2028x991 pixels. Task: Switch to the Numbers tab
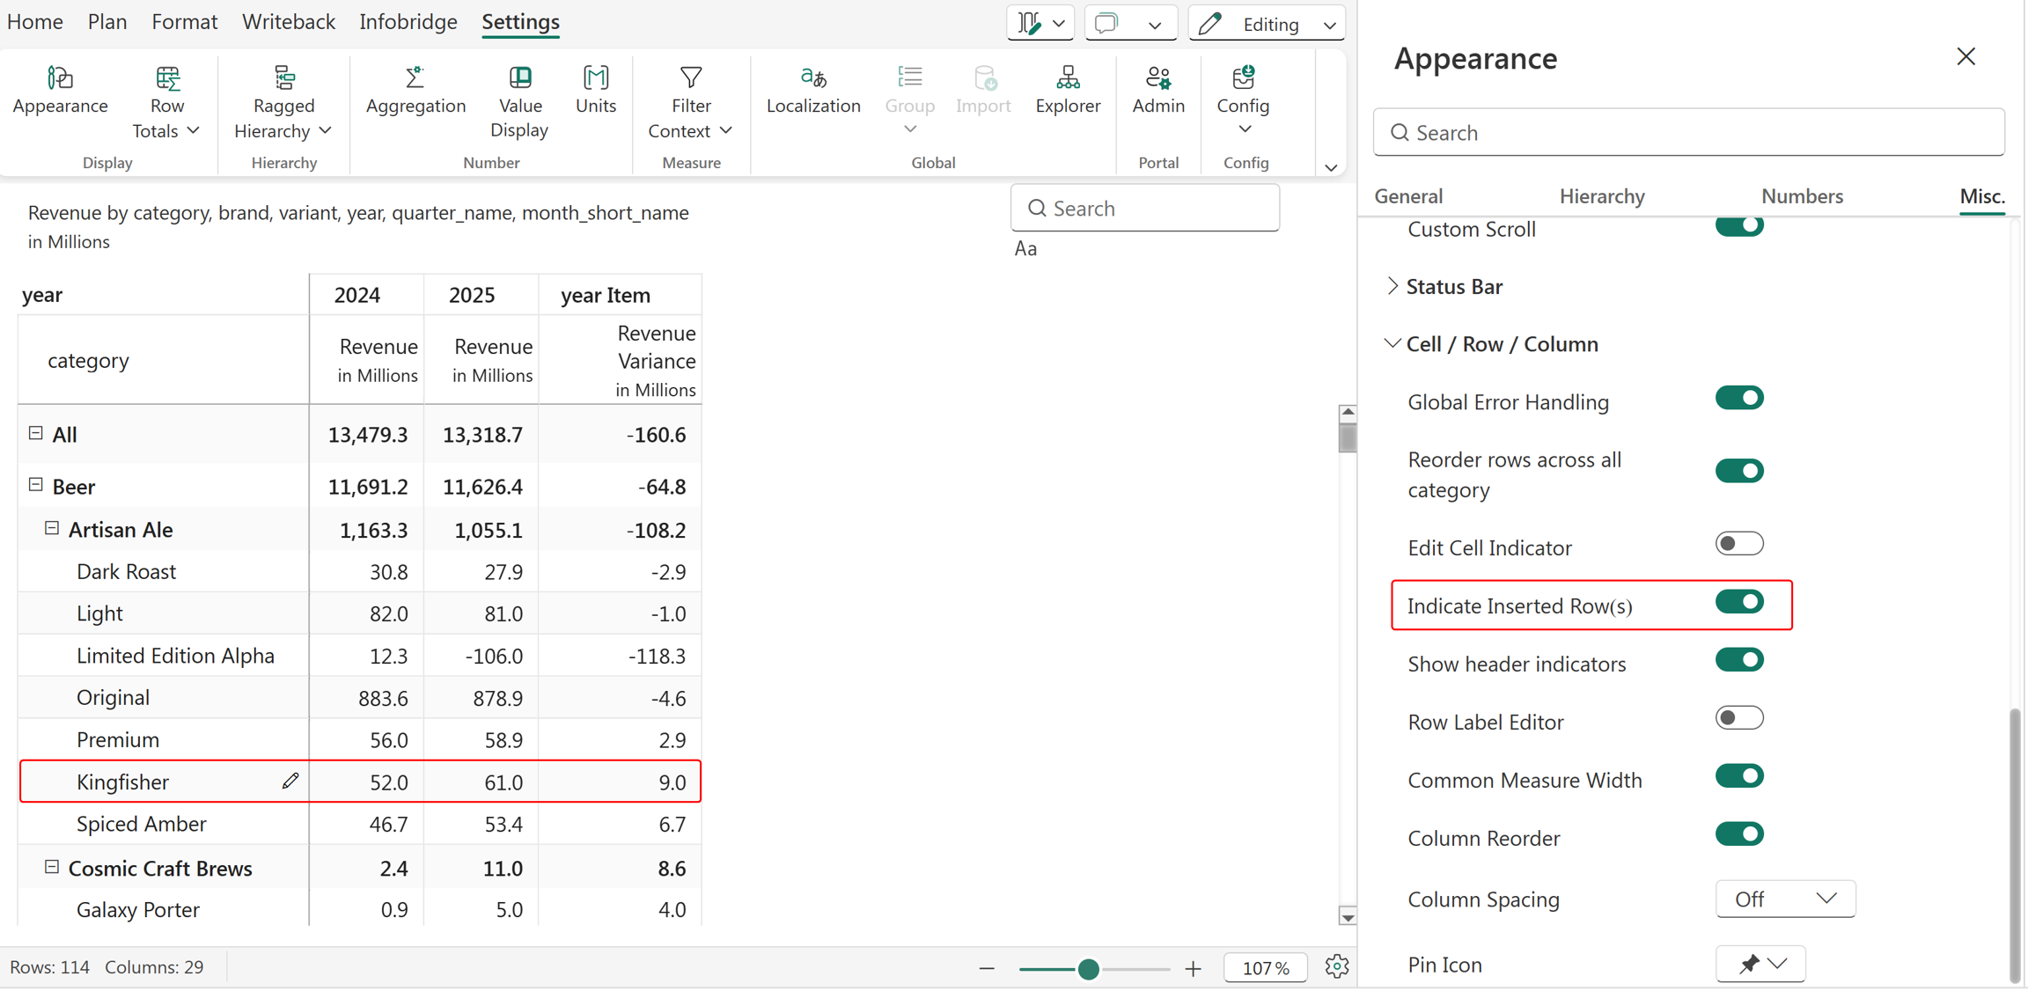coord(1802,196)
